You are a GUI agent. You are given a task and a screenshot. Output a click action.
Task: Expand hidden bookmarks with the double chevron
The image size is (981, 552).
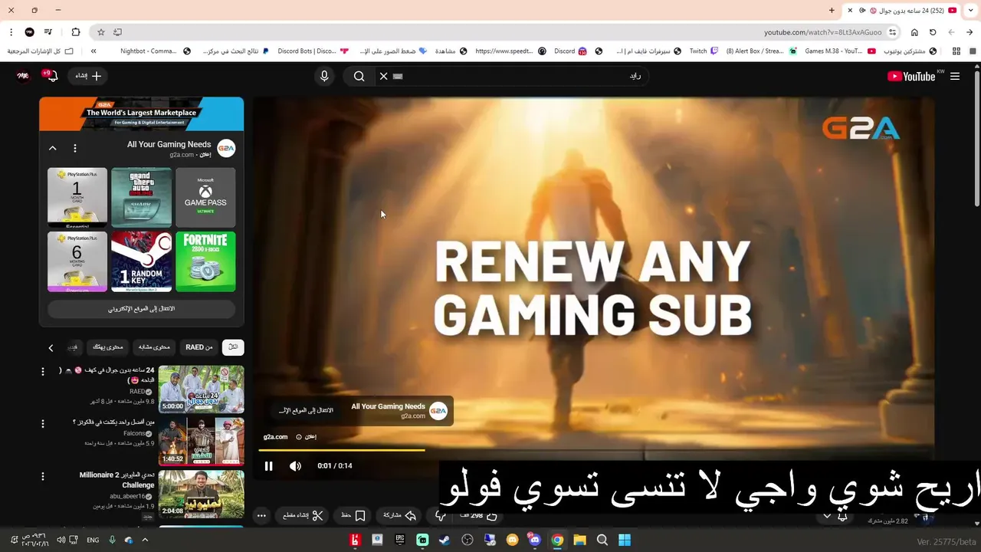point(94,51)
